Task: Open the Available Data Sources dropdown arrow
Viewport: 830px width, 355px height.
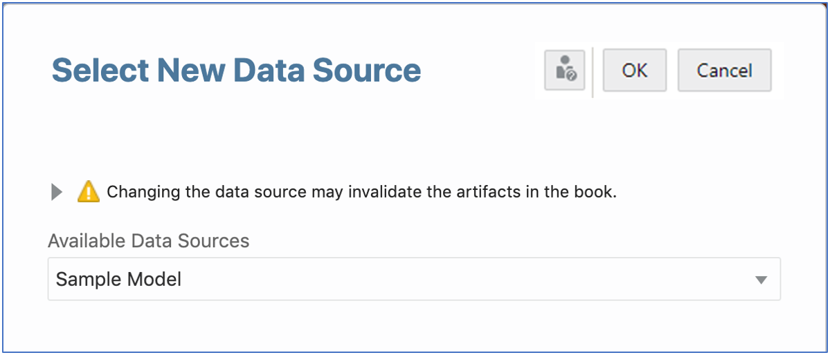Action: point(761,280)
